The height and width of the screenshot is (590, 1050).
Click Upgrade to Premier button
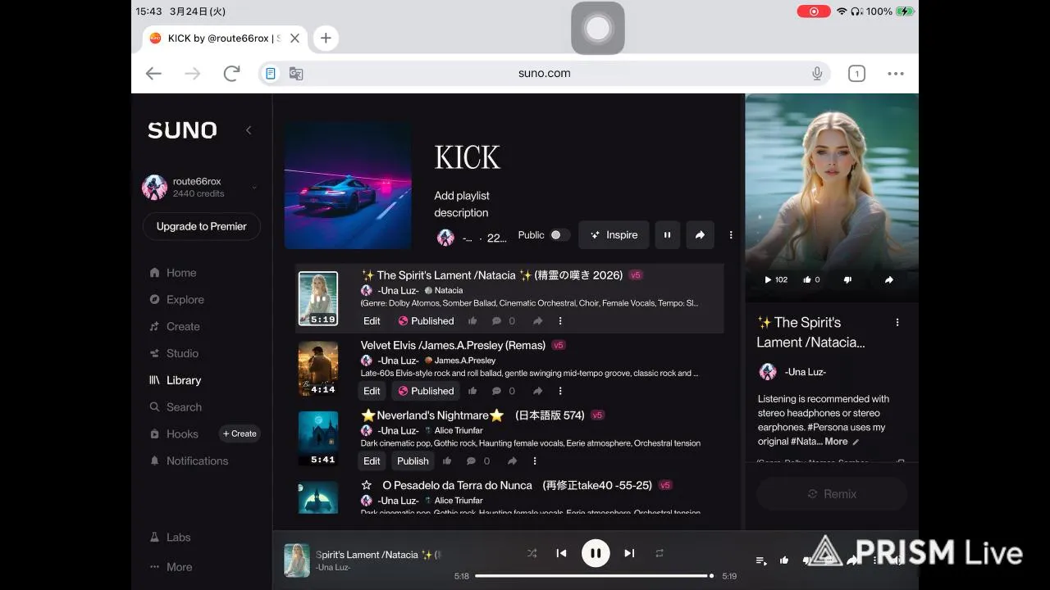(202, 226)
